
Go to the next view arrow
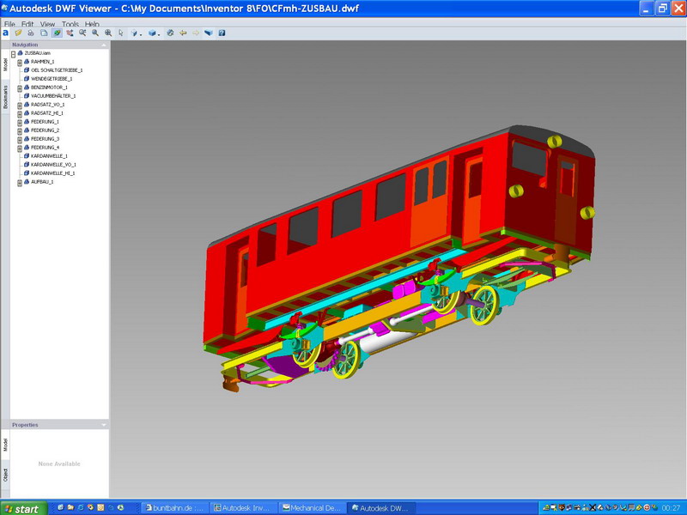coord(196,33)
